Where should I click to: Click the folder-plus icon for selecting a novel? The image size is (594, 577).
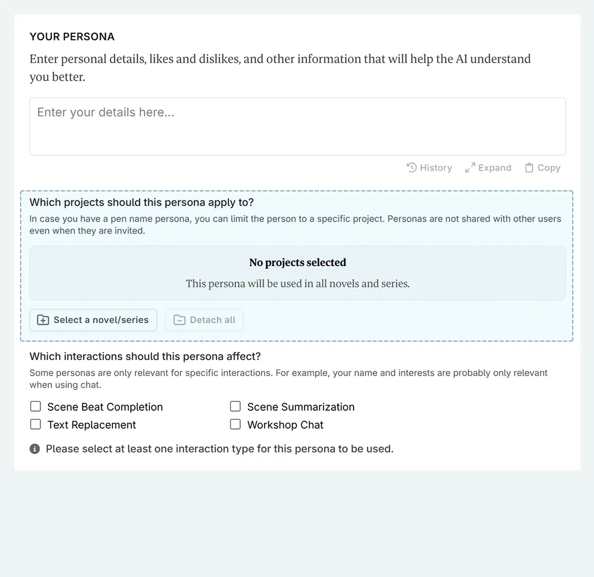[x=43, y=320]
